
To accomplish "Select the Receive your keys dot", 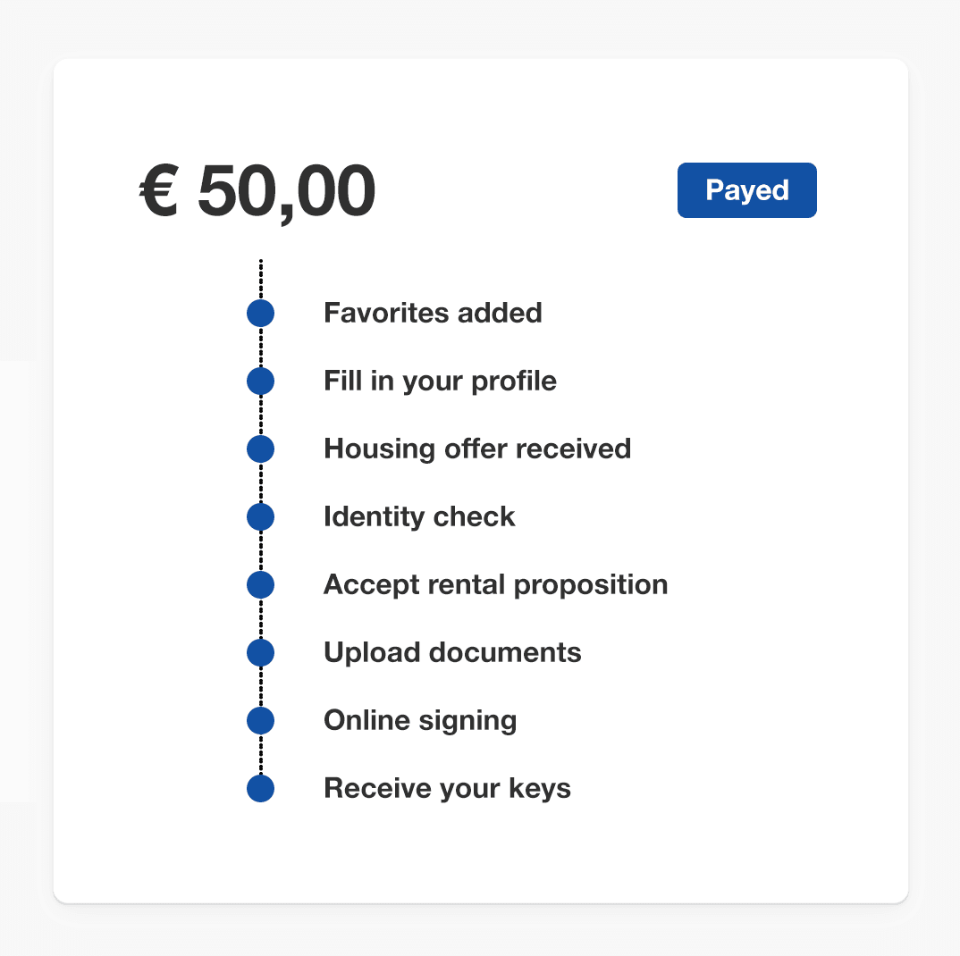I will (260, 788).
